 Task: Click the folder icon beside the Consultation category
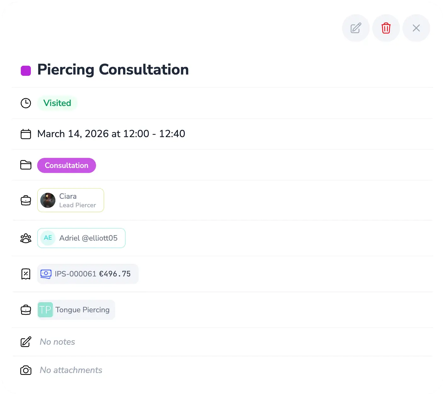click(26, 165)
